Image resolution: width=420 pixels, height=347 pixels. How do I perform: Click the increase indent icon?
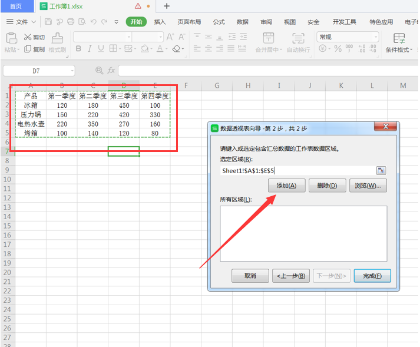243,37
